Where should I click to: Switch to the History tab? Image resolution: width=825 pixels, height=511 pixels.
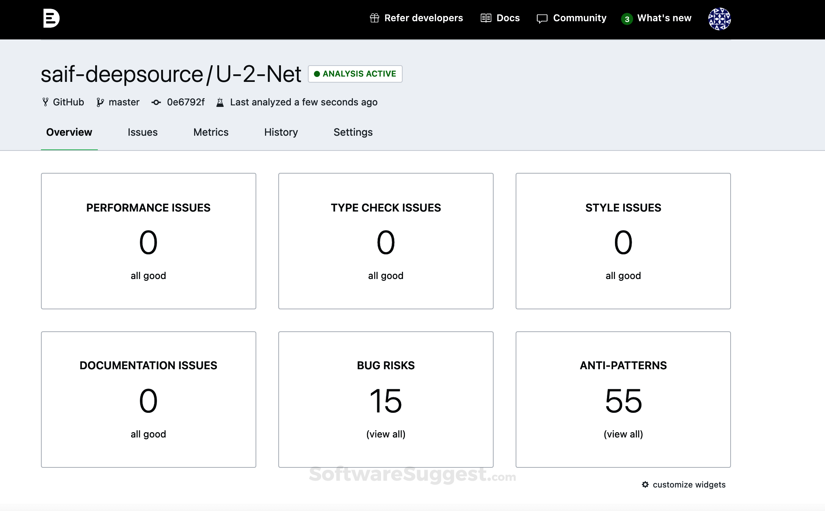[x=281, y=132]
